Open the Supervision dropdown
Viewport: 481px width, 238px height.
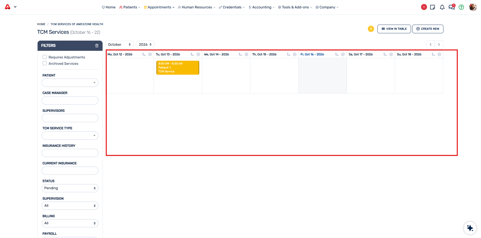[x=70, y=206]
